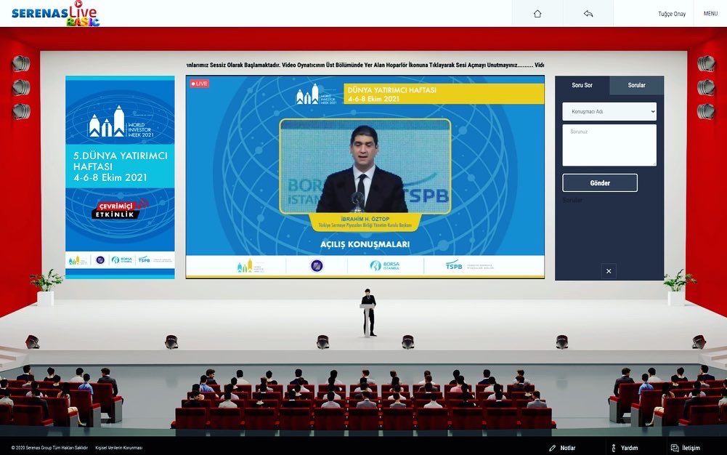Go to home via the house icon

tap(537, 14)
